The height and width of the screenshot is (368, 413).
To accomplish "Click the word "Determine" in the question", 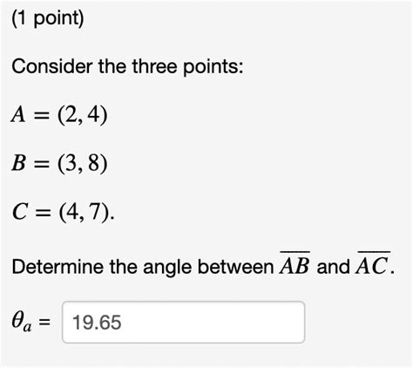I will (x=58, y=267).
